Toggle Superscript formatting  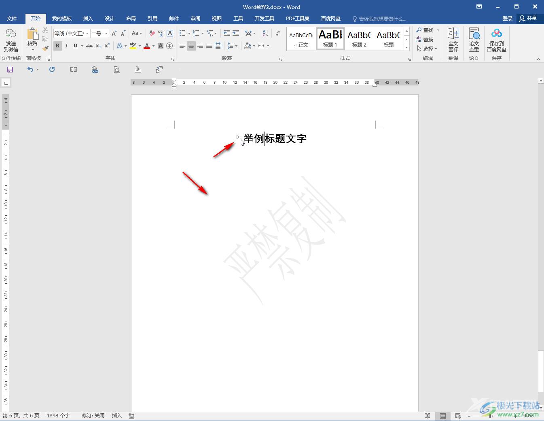point(107,46)
